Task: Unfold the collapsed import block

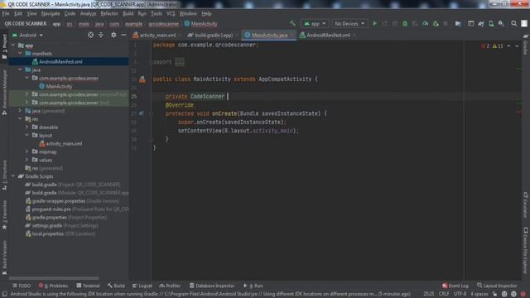Action: 179,62
